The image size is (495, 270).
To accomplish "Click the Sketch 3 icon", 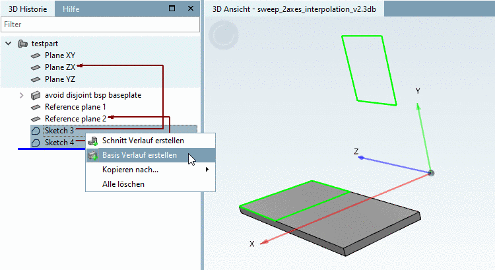I will point(36,131).
